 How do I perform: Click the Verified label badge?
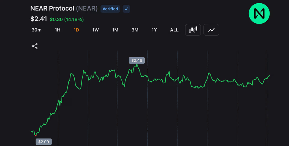110,9
